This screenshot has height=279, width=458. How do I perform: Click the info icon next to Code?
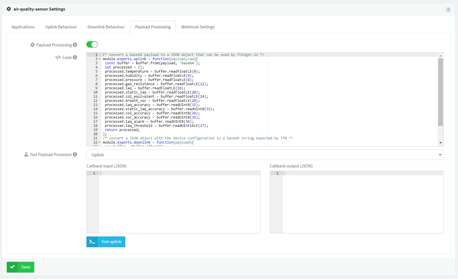pyautogui.click(x=75, y=57)
